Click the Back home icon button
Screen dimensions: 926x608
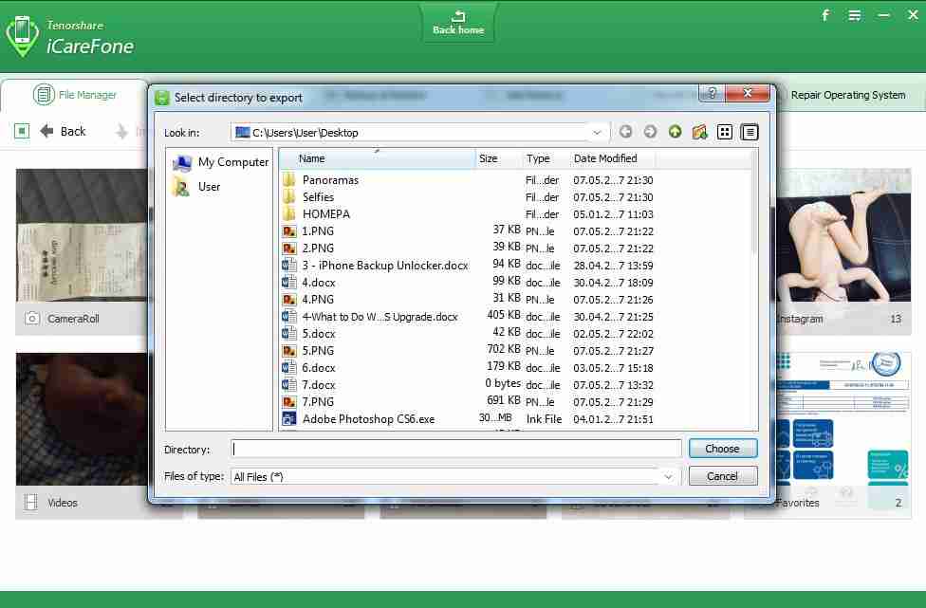coord(458,23)
